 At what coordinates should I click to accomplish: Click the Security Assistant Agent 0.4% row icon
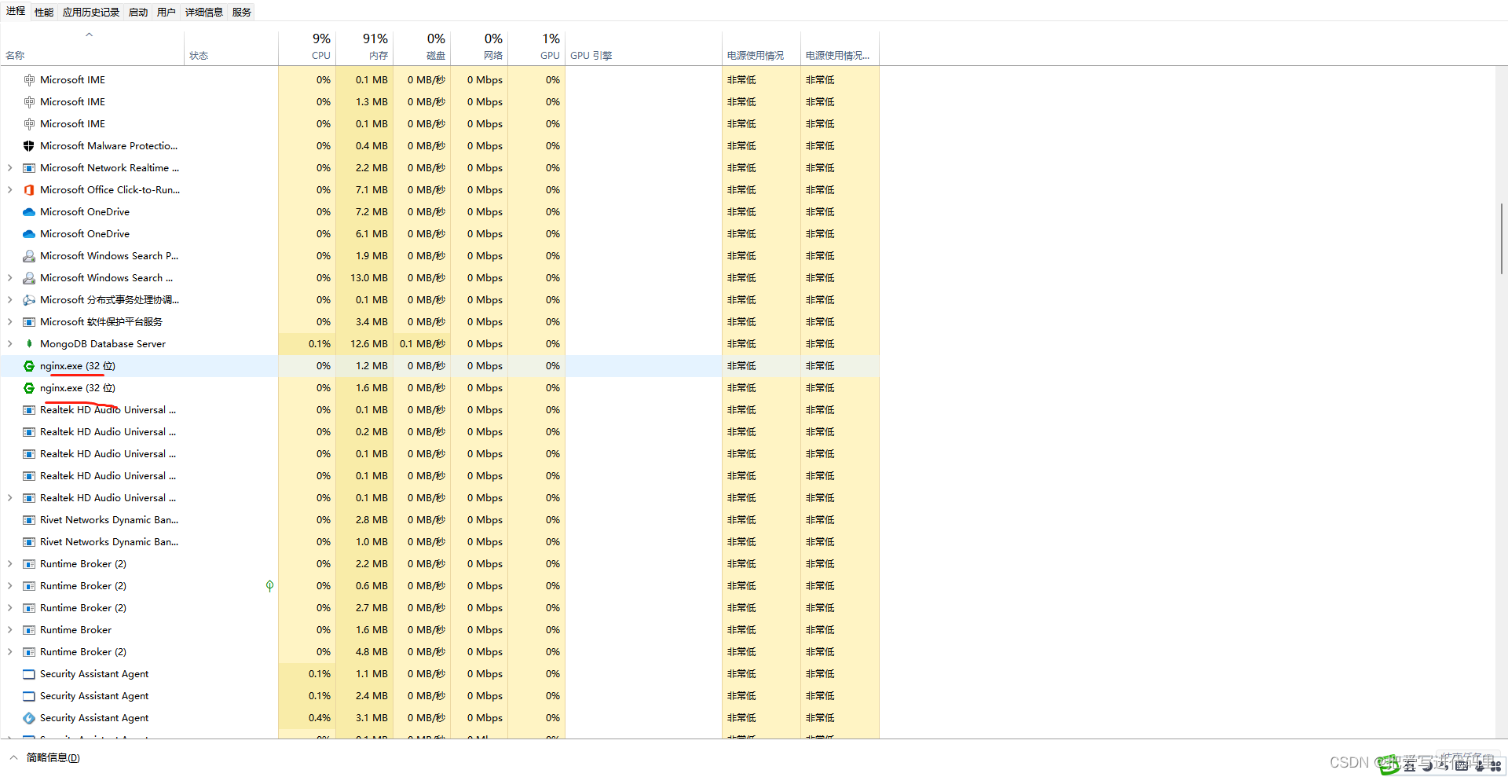29,718
